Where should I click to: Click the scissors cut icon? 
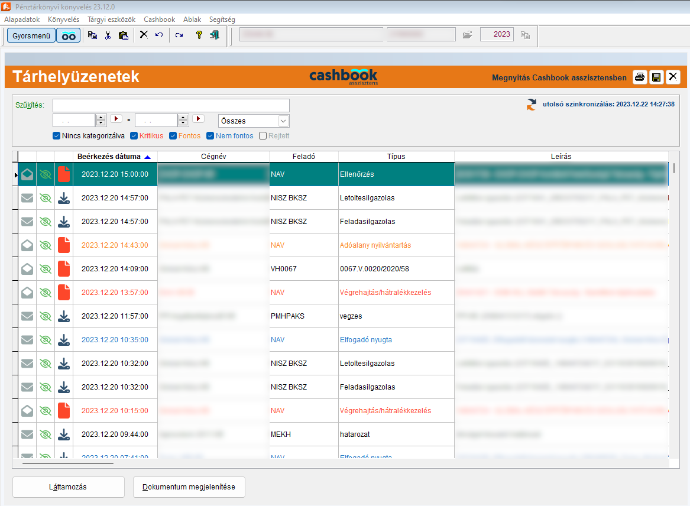tap(108, 35)
